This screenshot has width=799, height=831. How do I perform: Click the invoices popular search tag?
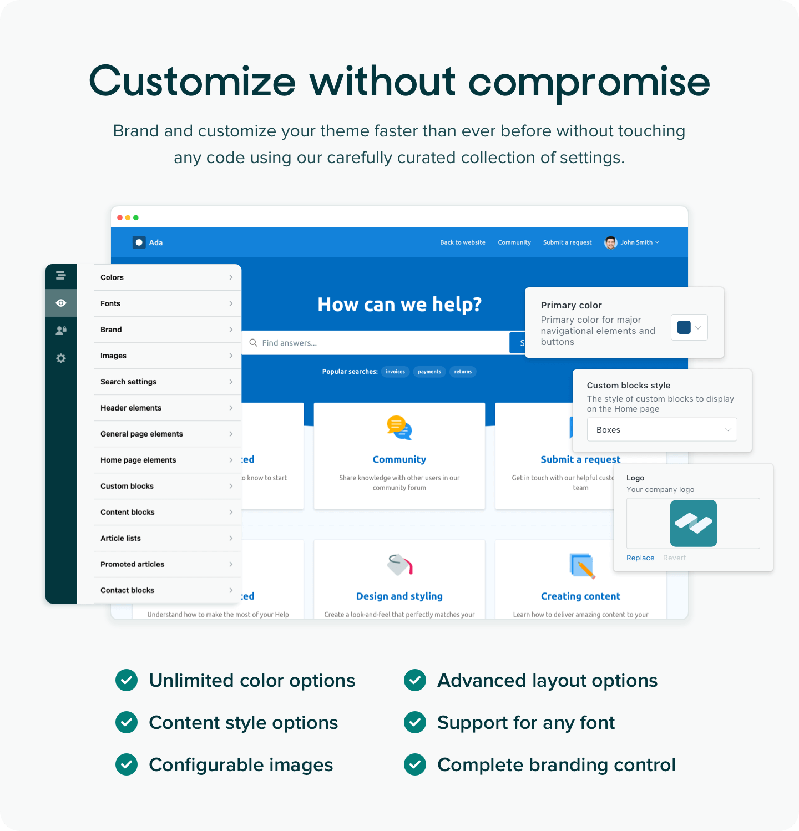click(396, 372)
